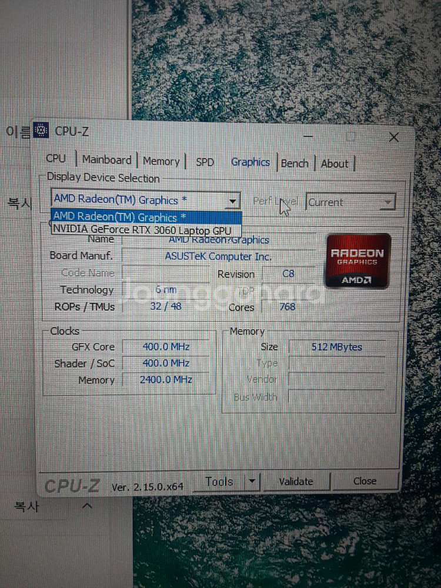Select the Graphics tab
441x588 pixels.
click(x=250, y=162)
